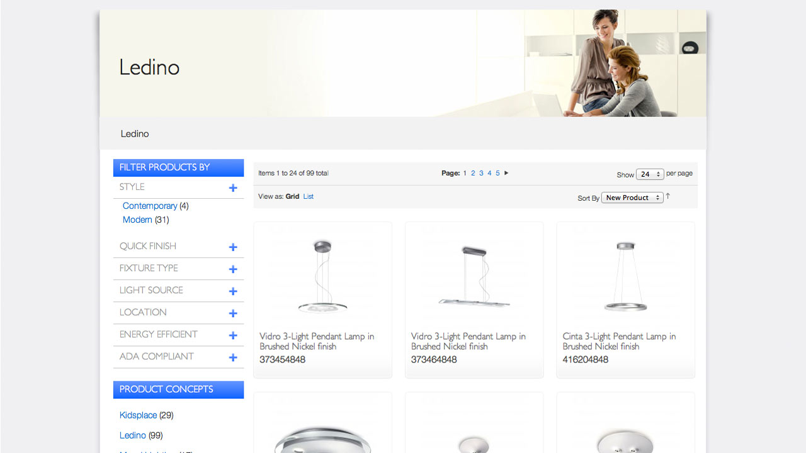Expand the Energy Efficient filter plus icon

[233, 335]
